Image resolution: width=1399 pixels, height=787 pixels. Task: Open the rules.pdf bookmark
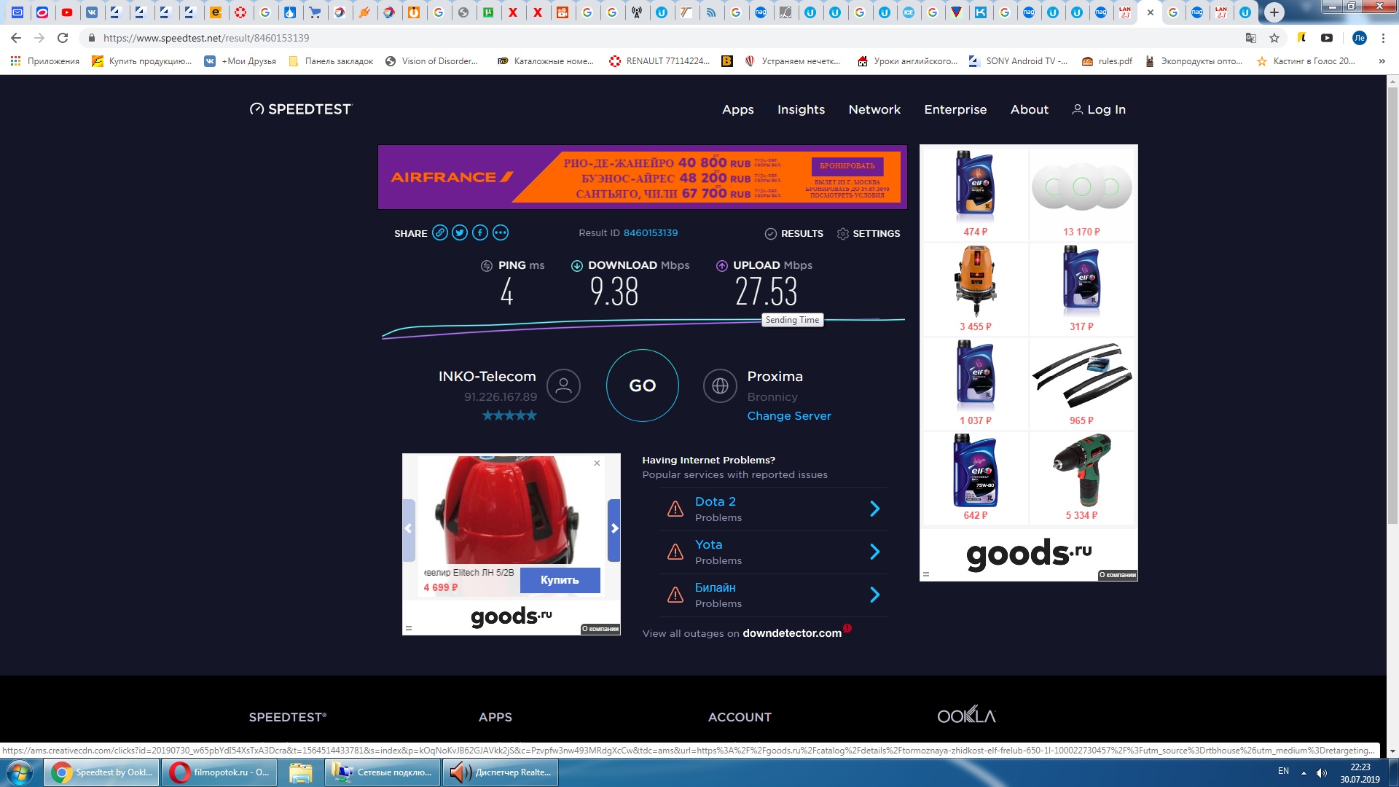tap(1108, 61)
